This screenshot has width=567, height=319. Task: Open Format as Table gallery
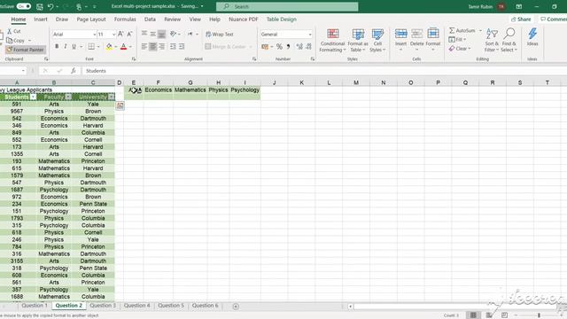[358, 40]
